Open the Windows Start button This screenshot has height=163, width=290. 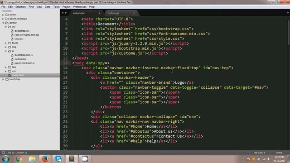(x=5, y=159)
